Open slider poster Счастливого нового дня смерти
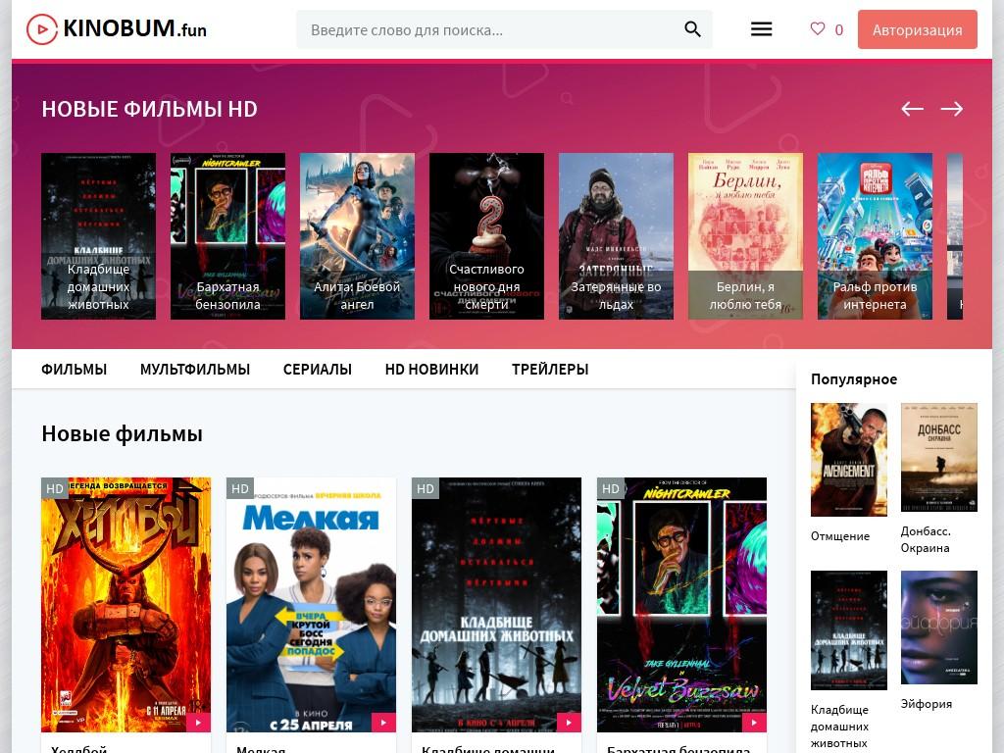Viewport: 1004px width, 753px height. click(x=486, y=235)
